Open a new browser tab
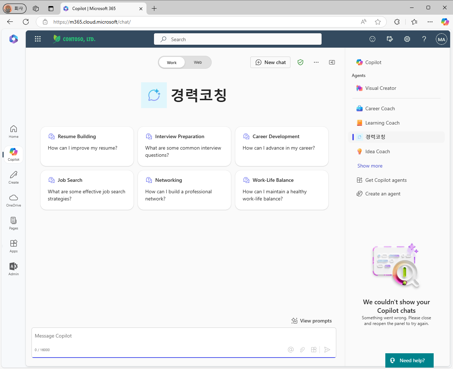Screen dimensions: 453x369 (154, 8)
